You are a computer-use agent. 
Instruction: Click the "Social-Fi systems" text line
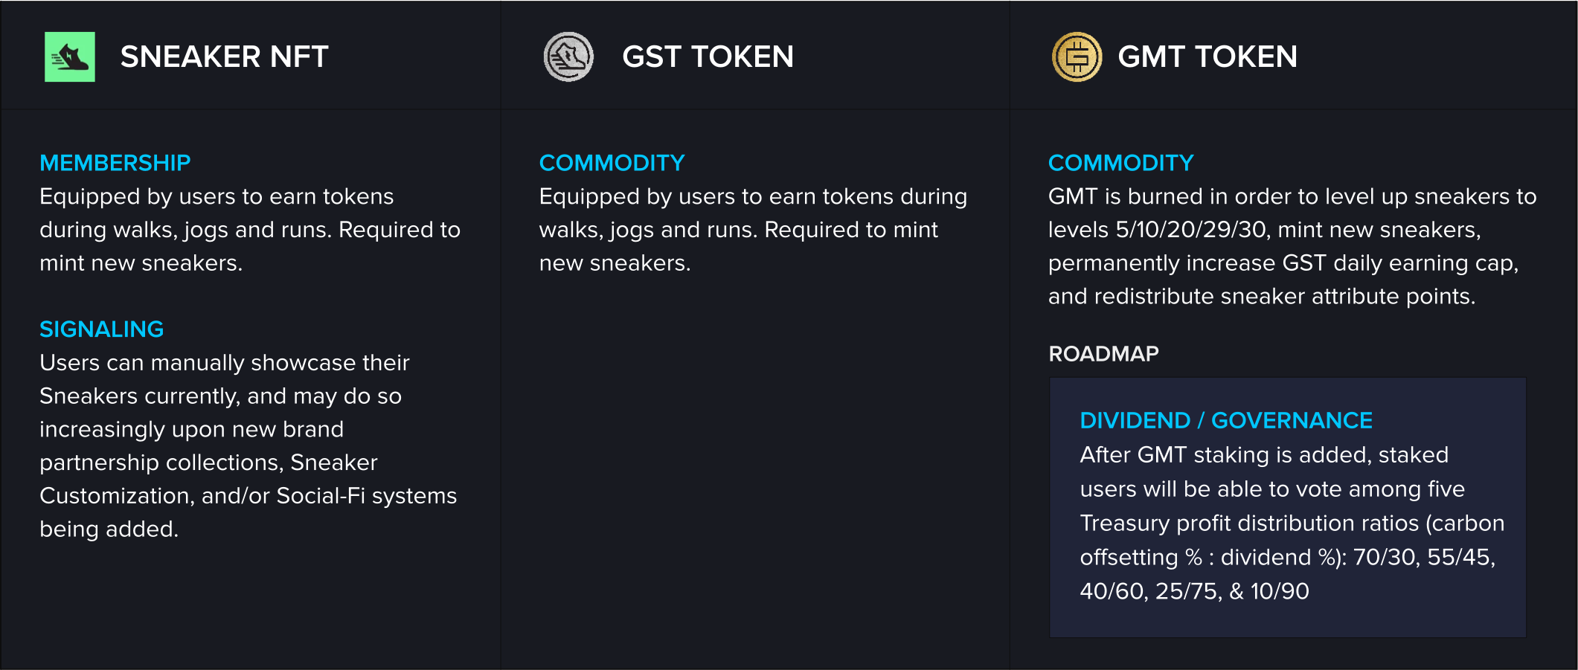248,496
